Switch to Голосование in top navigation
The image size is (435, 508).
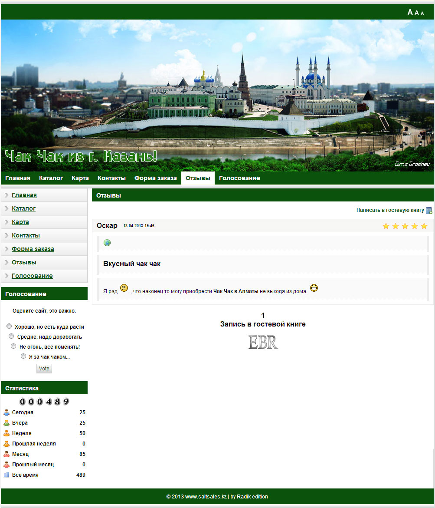point(239,178)
